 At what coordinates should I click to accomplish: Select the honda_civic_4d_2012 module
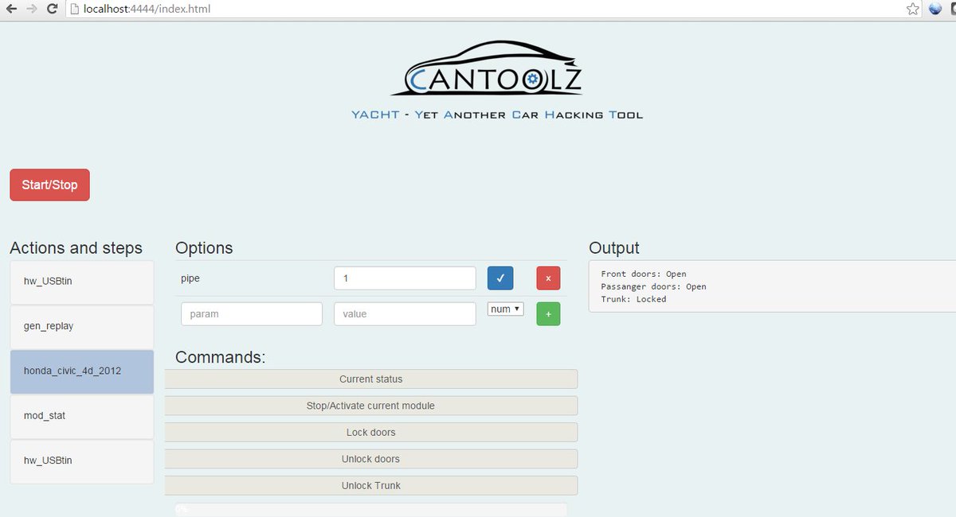82,371
